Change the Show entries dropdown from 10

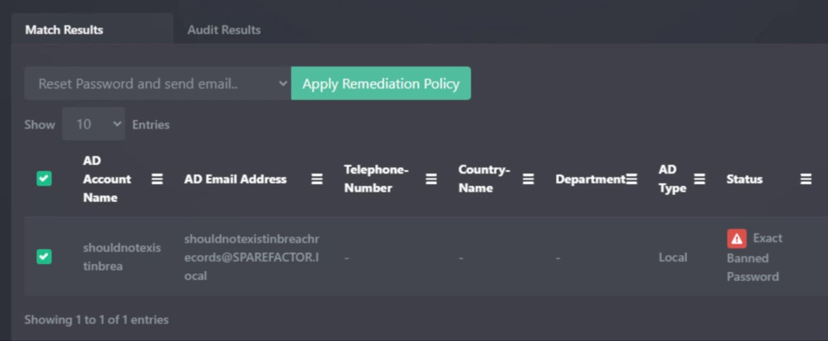tap(93, 124)
